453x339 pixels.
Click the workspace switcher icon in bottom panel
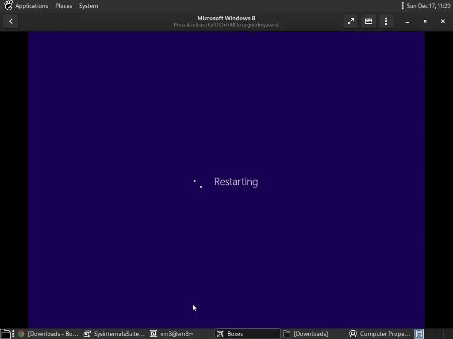419,334
